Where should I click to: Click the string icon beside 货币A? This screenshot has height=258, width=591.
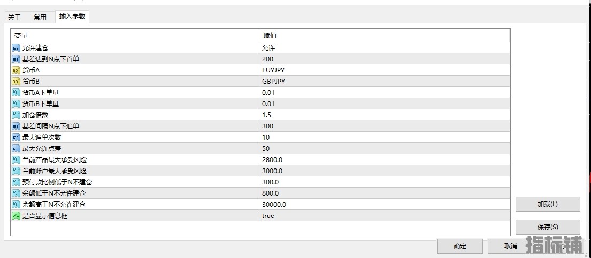click(16, 70)
